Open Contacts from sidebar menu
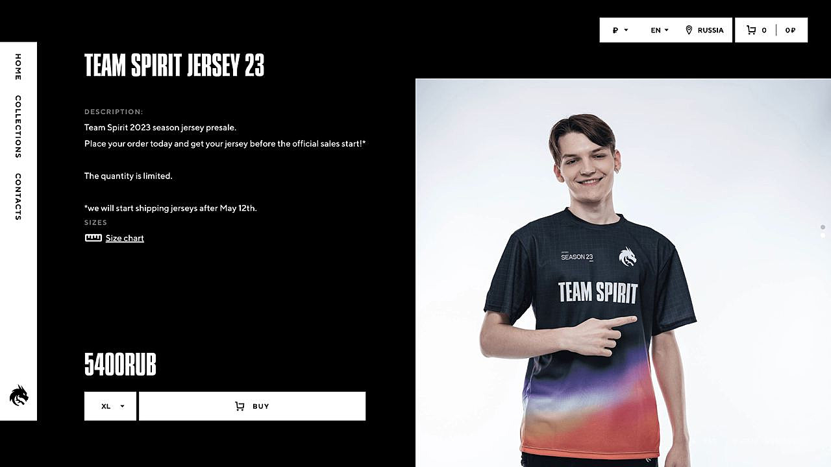The height and width of the screenshot is (467, 831). point(18,197)
